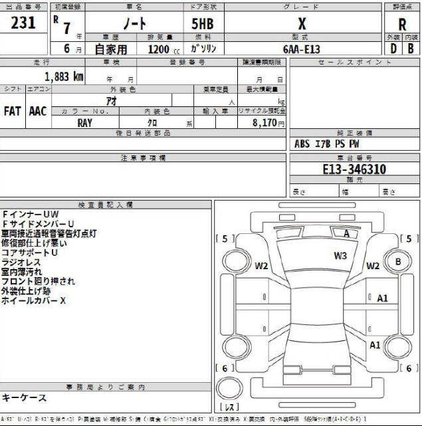The image size is (422, 426).
Task: Select the color number RAY
Action: tap(84, 123)
